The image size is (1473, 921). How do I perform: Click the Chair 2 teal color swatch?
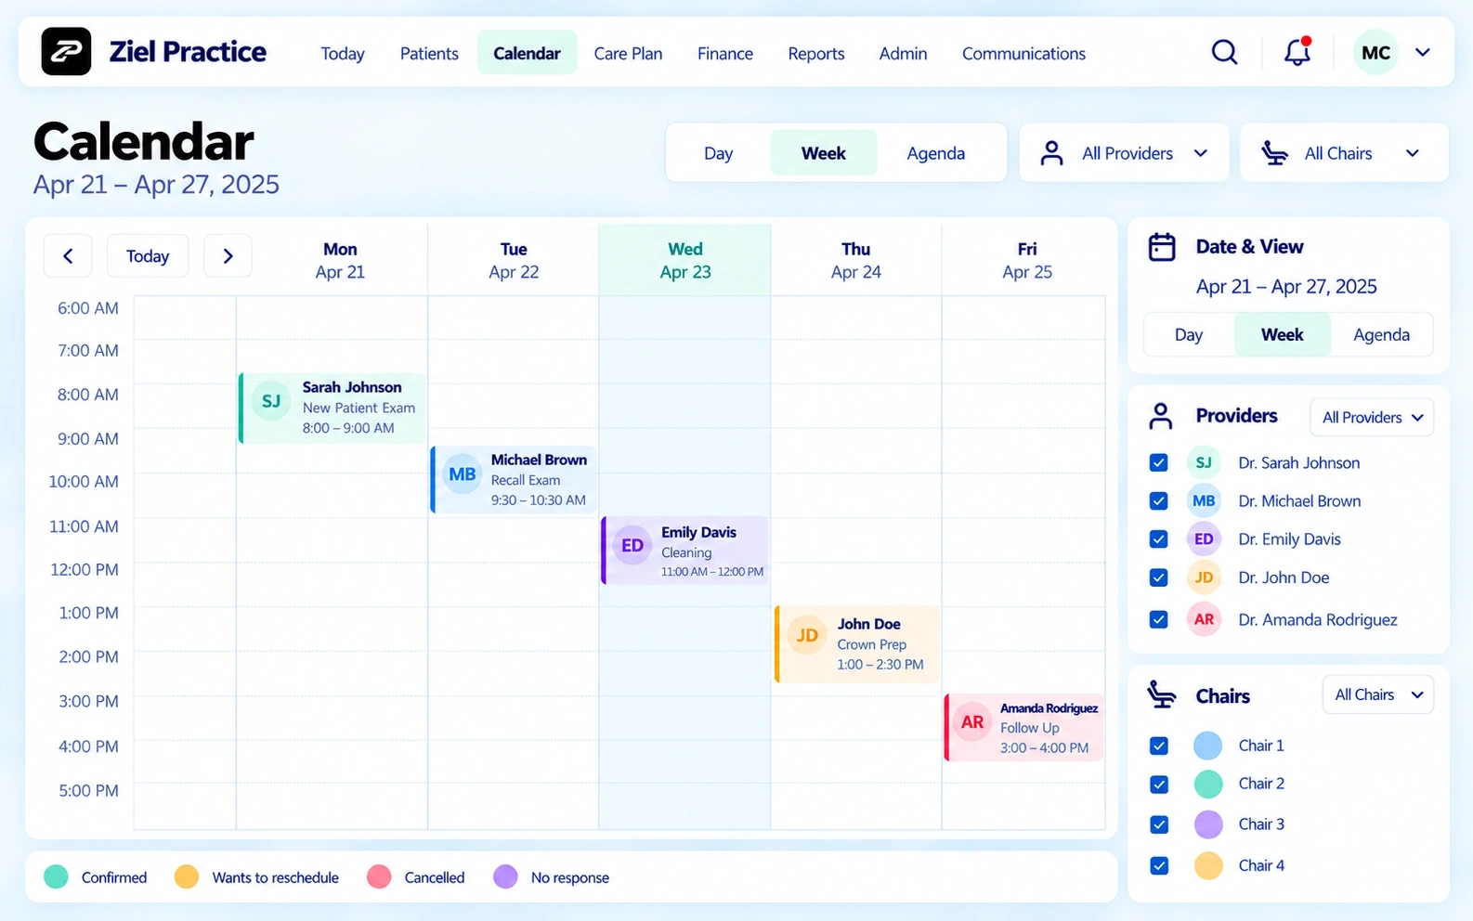1207,785
